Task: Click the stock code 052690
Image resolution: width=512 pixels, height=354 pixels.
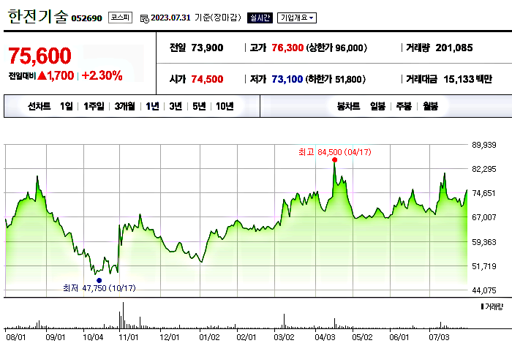Action: [86, 18]
